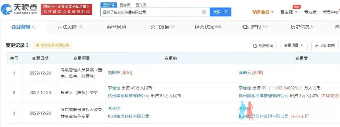This screenshot has height=127, width=340.
Task: Click the HOT badge above 百宝箱
Action: 297,7
